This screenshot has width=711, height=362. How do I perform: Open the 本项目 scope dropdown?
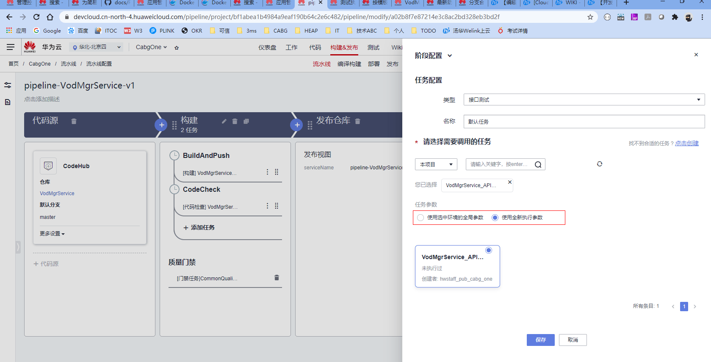click(436, 164)
